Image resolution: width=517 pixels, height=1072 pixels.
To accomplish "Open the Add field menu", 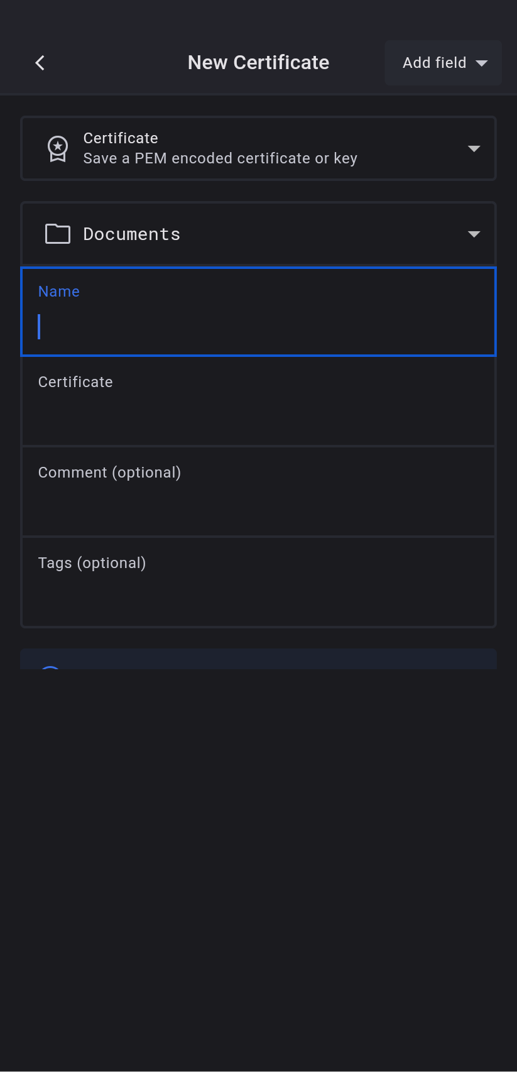I will (x=435, y=63).
